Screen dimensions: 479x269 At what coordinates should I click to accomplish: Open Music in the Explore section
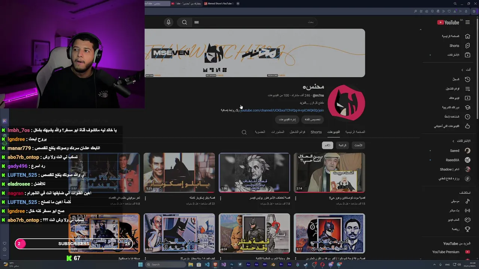[460, 201]
